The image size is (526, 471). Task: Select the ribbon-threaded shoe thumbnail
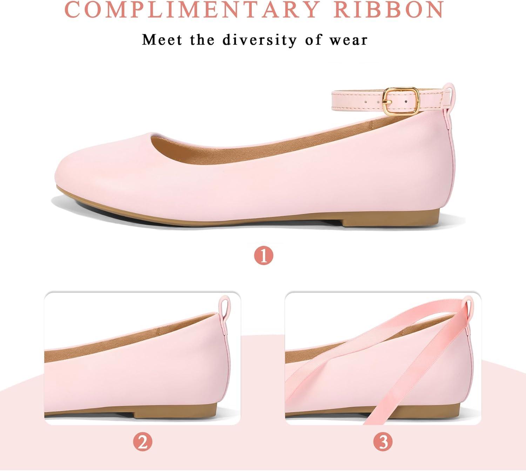383,358
